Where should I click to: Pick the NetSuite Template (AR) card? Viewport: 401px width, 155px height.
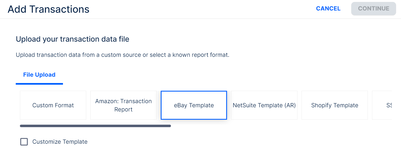[x=264, y=105]
